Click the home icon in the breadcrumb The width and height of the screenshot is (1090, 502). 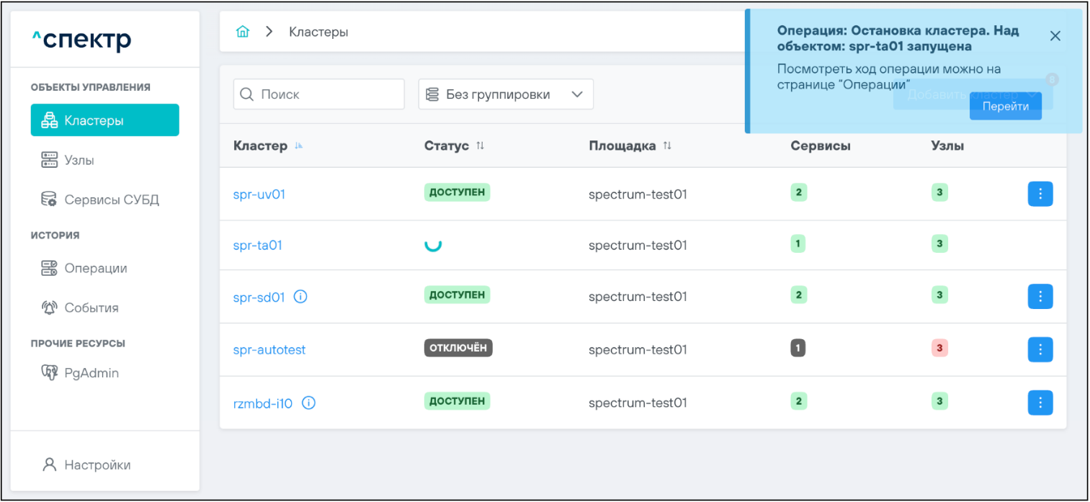[243, 32]
